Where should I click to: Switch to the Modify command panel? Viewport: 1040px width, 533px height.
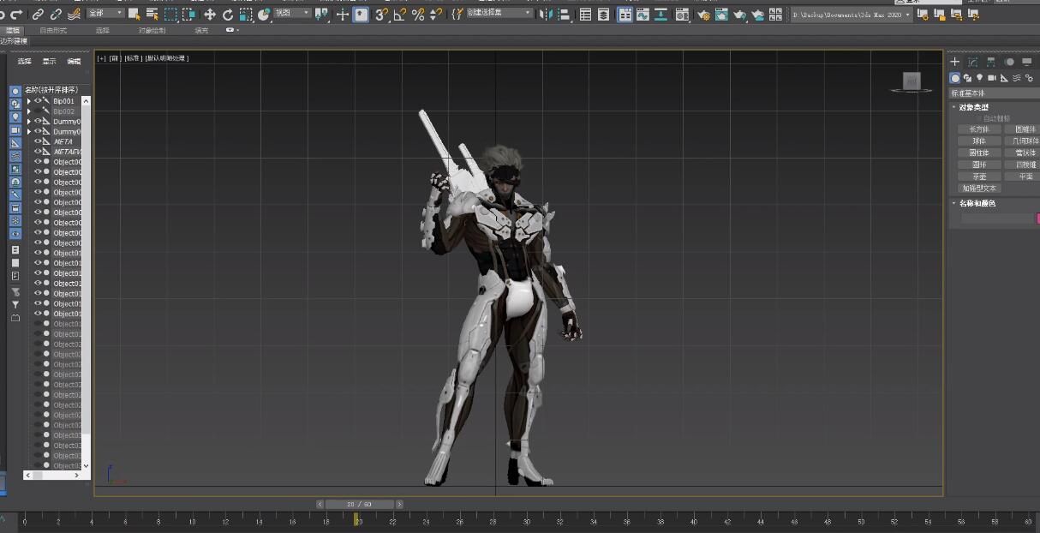(973, 62)
